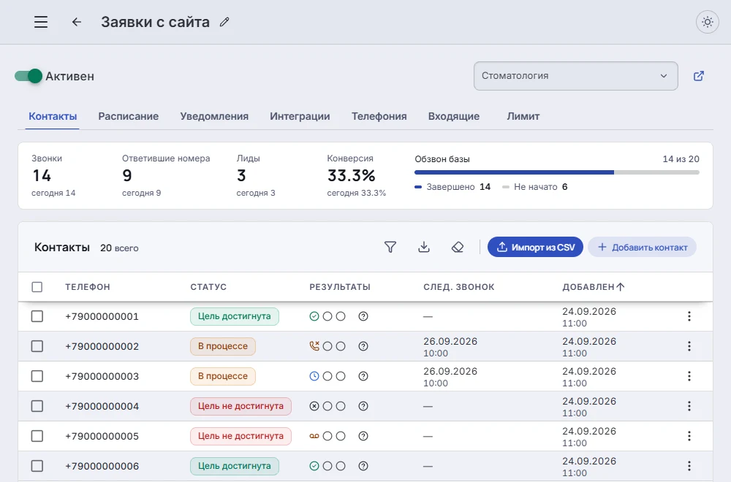
Task: Click В процессе badge of +79000000002
Action: click(223, 346)
